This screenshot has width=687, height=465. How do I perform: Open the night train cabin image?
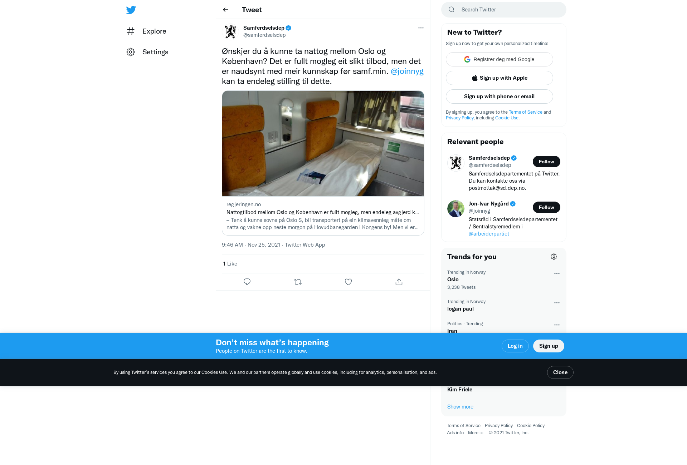323,143
